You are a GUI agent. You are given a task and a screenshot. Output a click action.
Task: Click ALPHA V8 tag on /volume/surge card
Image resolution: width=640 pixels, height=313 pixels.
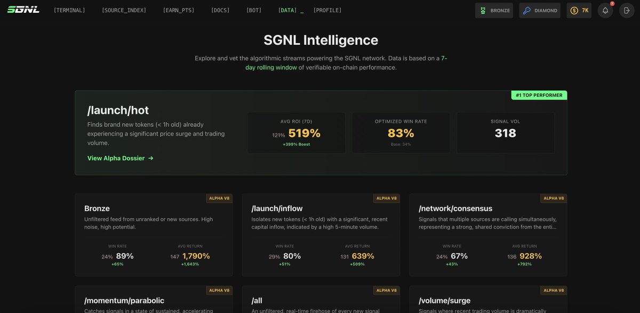pos(554,290)
